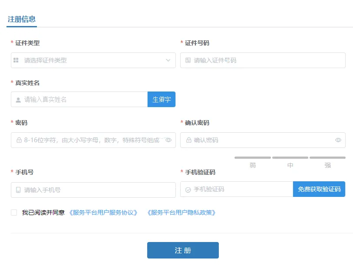Focus the 请输入证件号码 input field

click(x=263, y=60)
